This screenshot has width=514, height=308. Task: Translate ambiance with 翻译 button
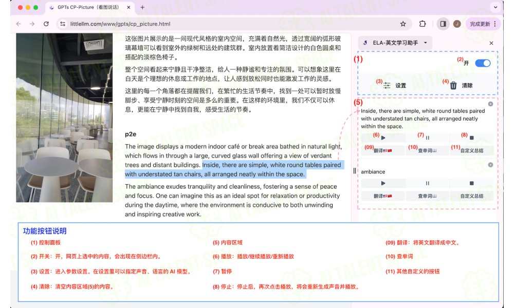[383, 196]
